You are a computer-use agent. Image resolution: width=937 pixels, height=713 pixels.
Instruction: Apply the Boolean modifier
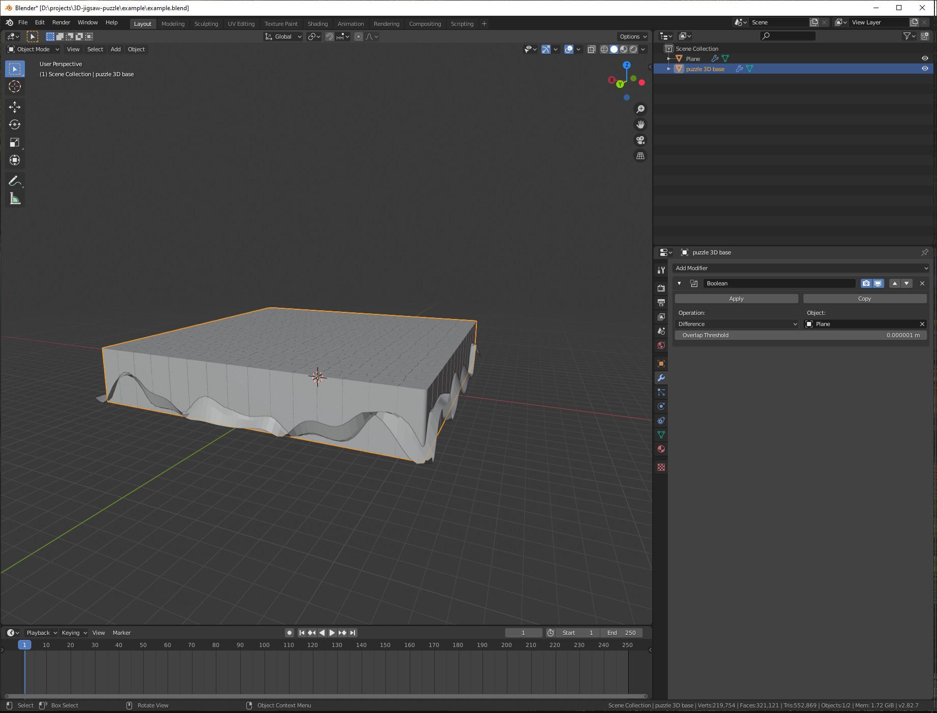pos(736,299)
